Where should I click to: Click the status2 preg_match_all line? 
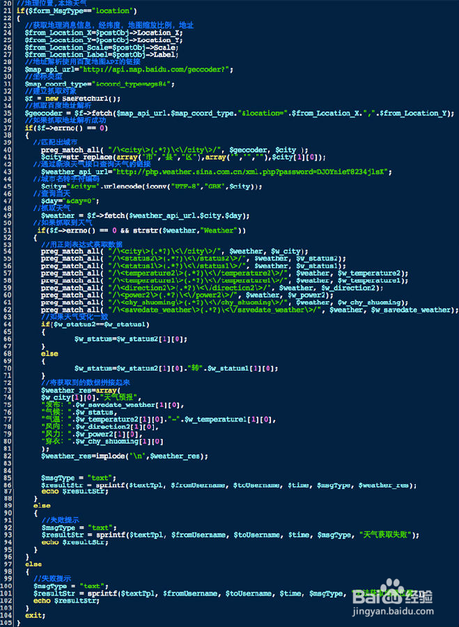point(194,258)
